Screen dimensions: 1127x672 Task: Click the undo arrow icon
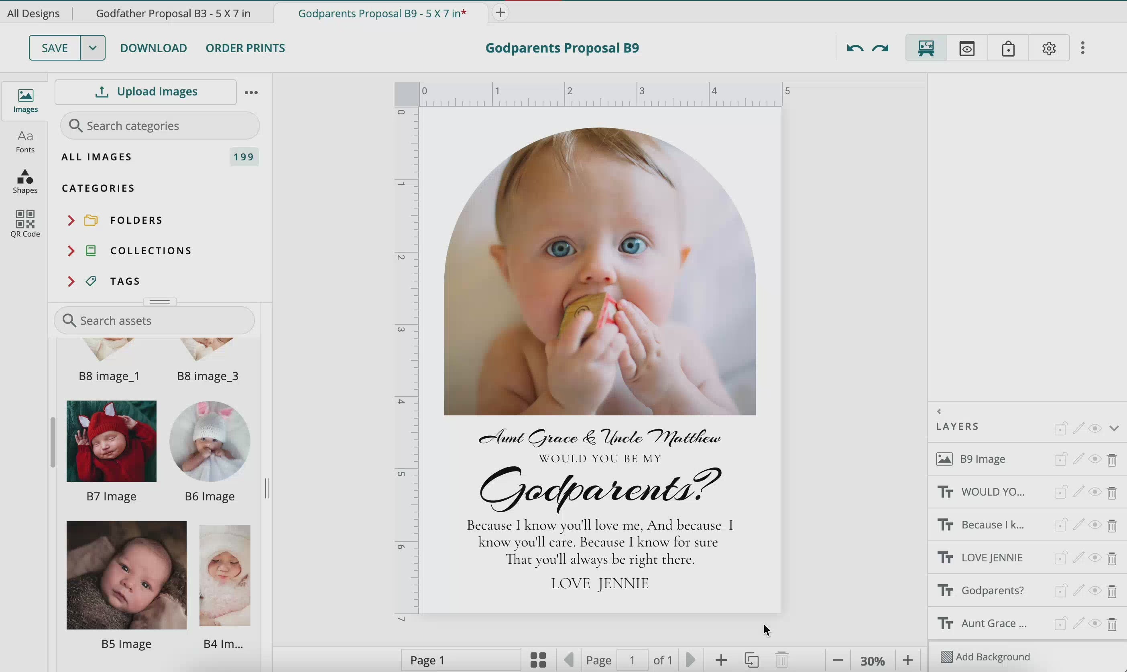(x=854, y=48)
